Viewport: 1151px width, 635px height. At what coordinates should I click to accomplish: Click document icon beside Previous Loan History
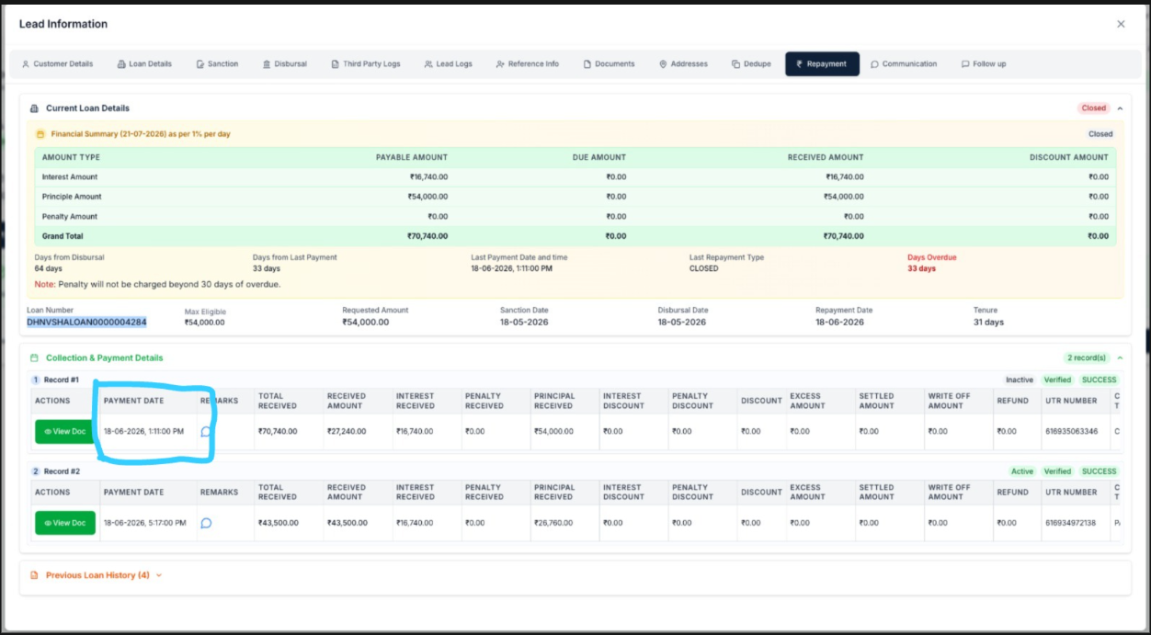pyautogui.click(x=35, y=575)
